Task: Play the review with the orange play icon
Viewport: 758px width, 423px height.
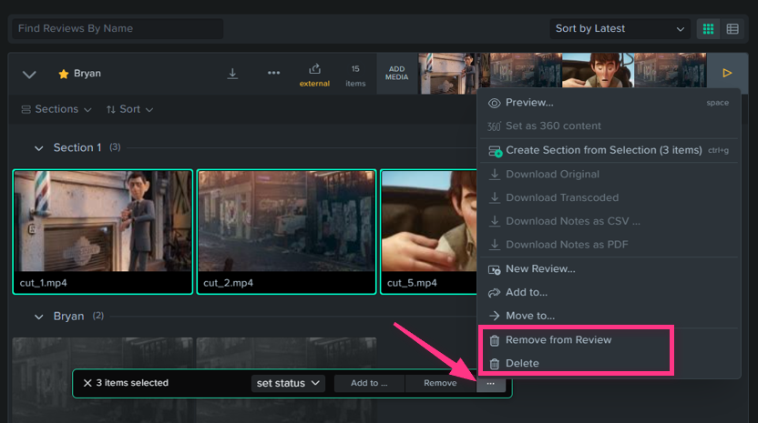Action: (x=727, y=73)
